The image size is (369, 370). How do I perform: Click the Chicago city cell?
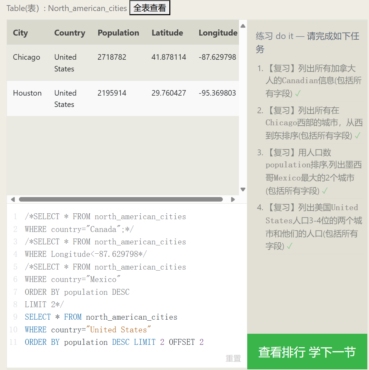[x=27, y=57]
